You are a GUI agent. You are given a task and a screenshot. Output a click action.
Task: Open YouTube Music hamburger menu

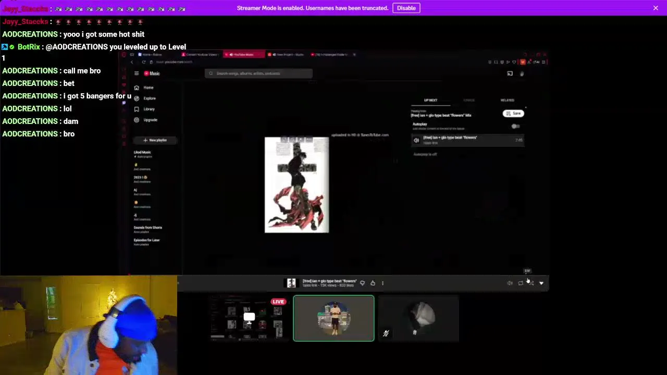137,73
